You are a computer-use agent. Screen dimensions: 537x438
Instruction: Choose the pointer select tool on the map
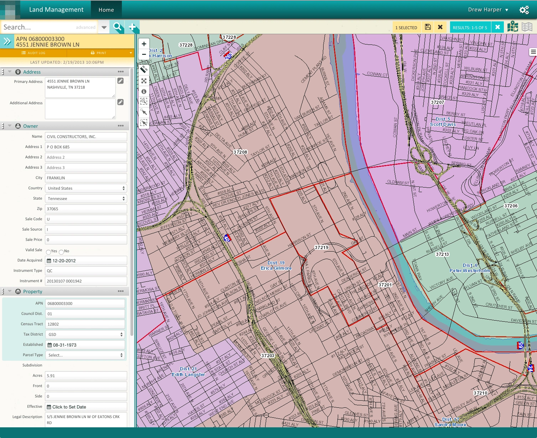click(x=144, y=112)
